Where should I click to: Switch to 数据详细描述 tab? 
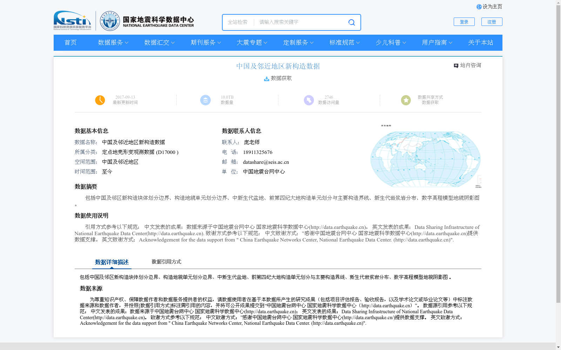point(112,262)
